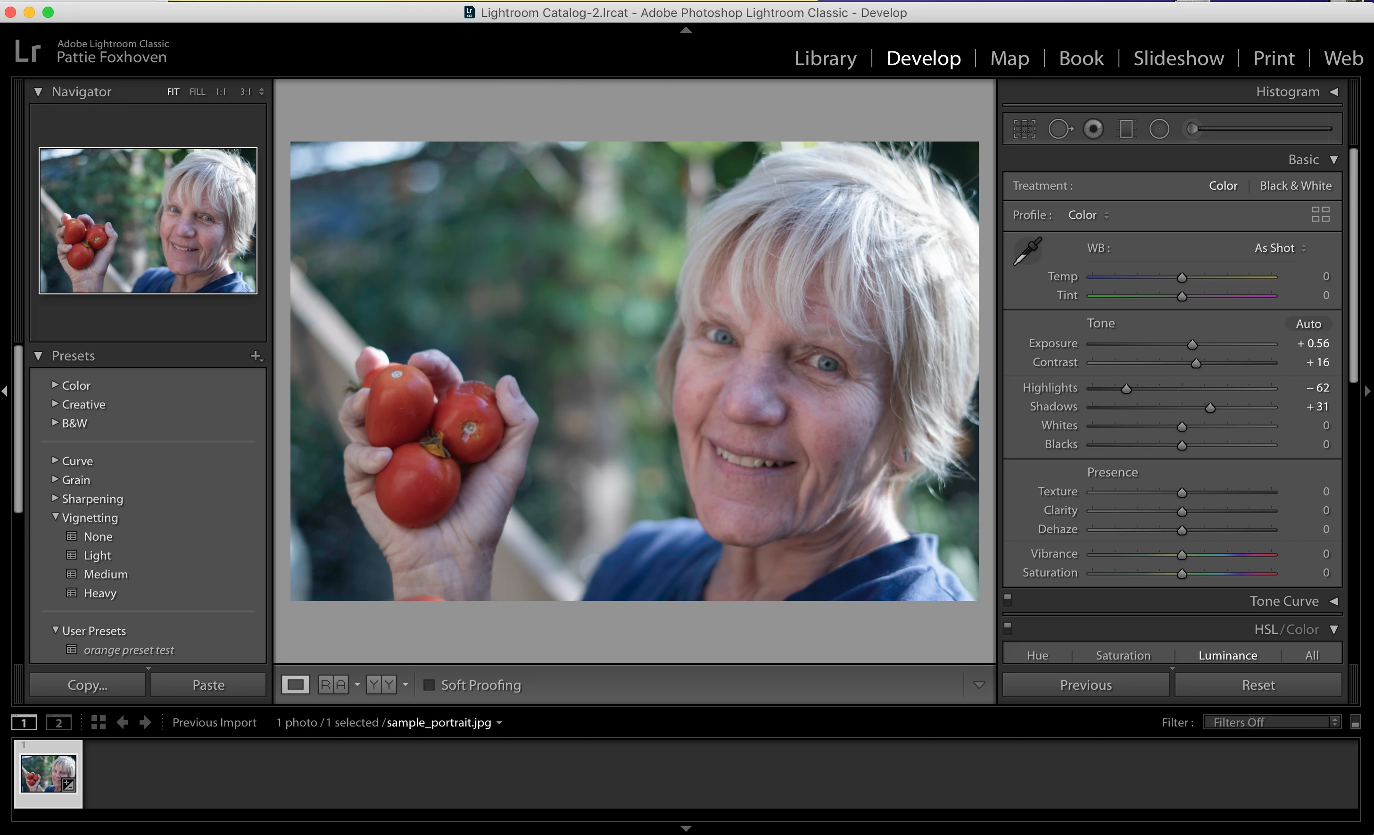Switch to the Library module
Screen dimensions: 1374x835
point(825,58)
